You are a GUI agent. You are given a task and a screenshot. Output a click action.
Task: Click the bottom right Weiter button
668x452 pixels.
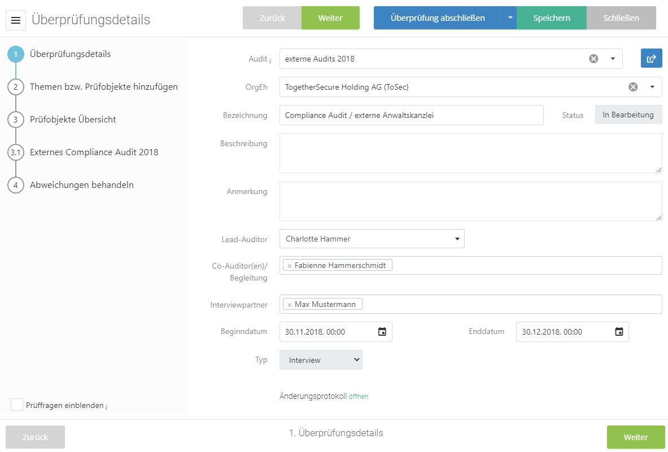coord(635,437)
